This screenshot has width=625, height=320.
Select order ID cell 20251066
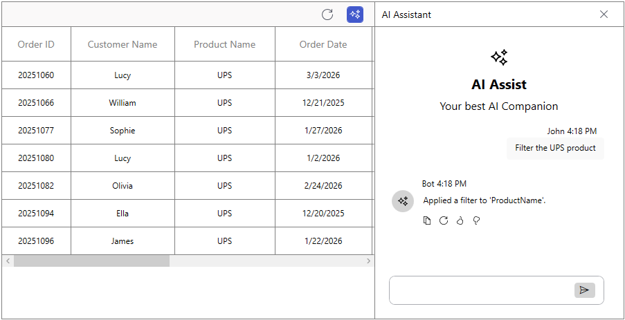(36, 103)
